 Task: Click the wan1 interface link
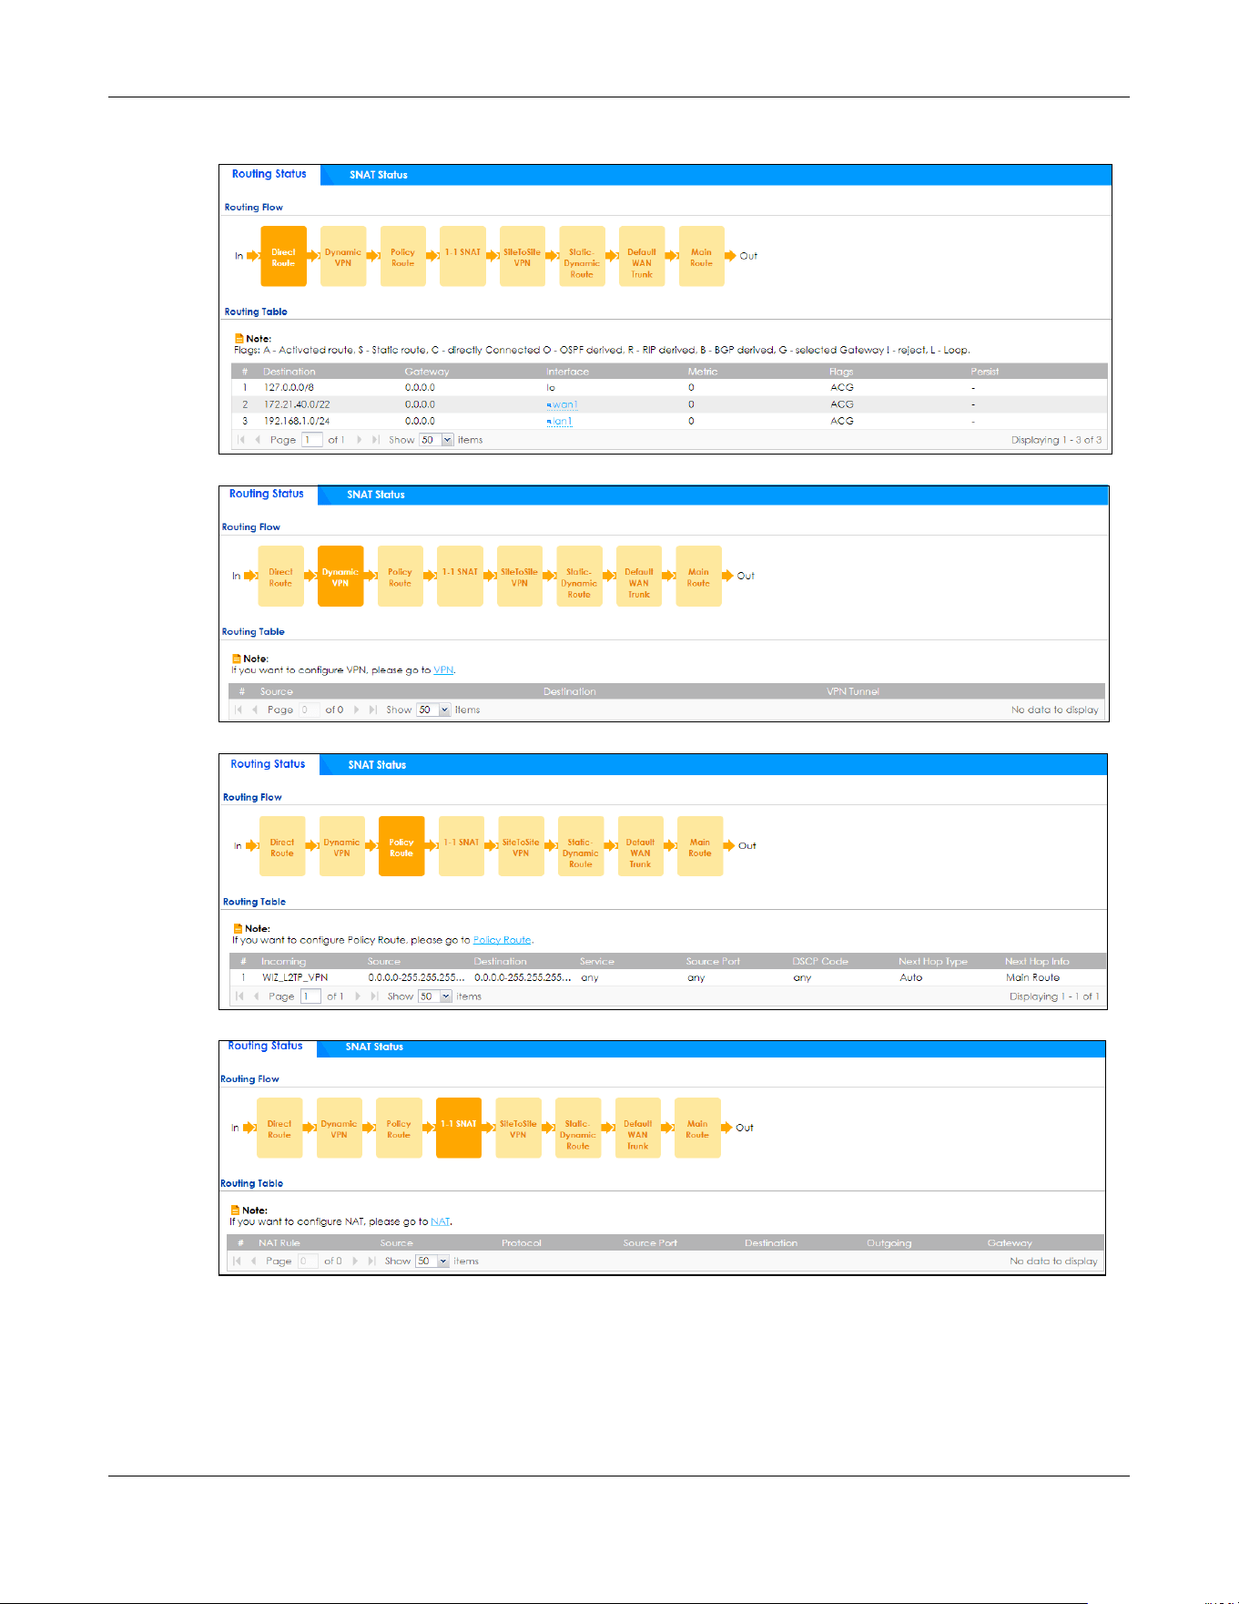(x=563, y=405)
